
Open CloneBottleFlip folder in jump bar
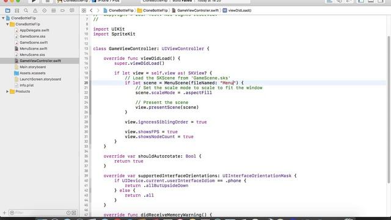153,10
